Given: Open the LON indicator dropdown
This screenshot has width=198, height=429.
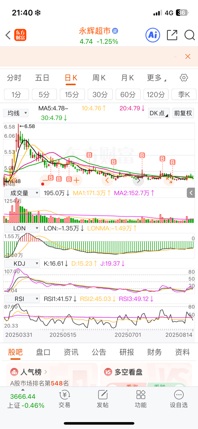Looking at the screenshot, I should [22, 228].
